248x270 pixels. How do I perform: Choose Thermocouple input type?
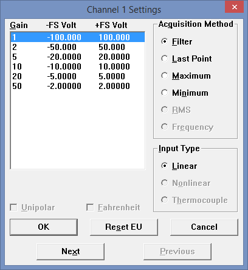194,200
